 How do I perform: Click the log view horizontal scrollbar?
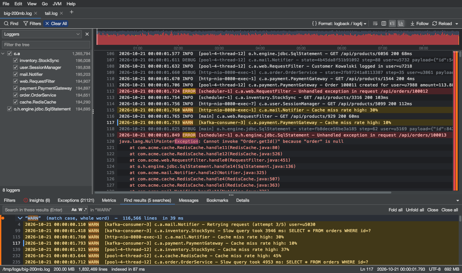point(243,192)
